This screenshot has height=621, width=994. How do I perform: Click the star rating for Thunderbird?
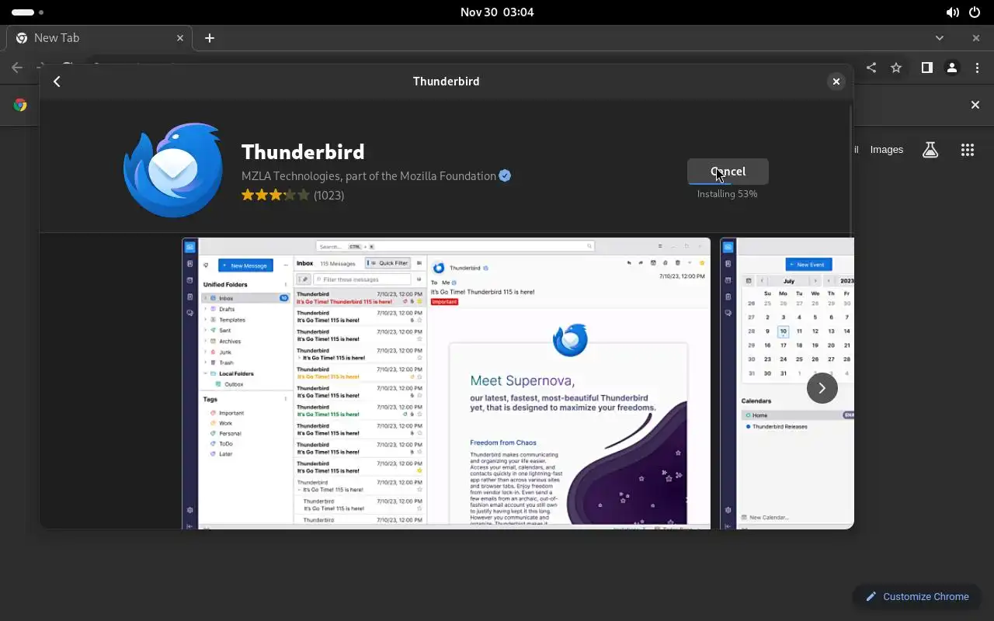(x=276, y=195)
